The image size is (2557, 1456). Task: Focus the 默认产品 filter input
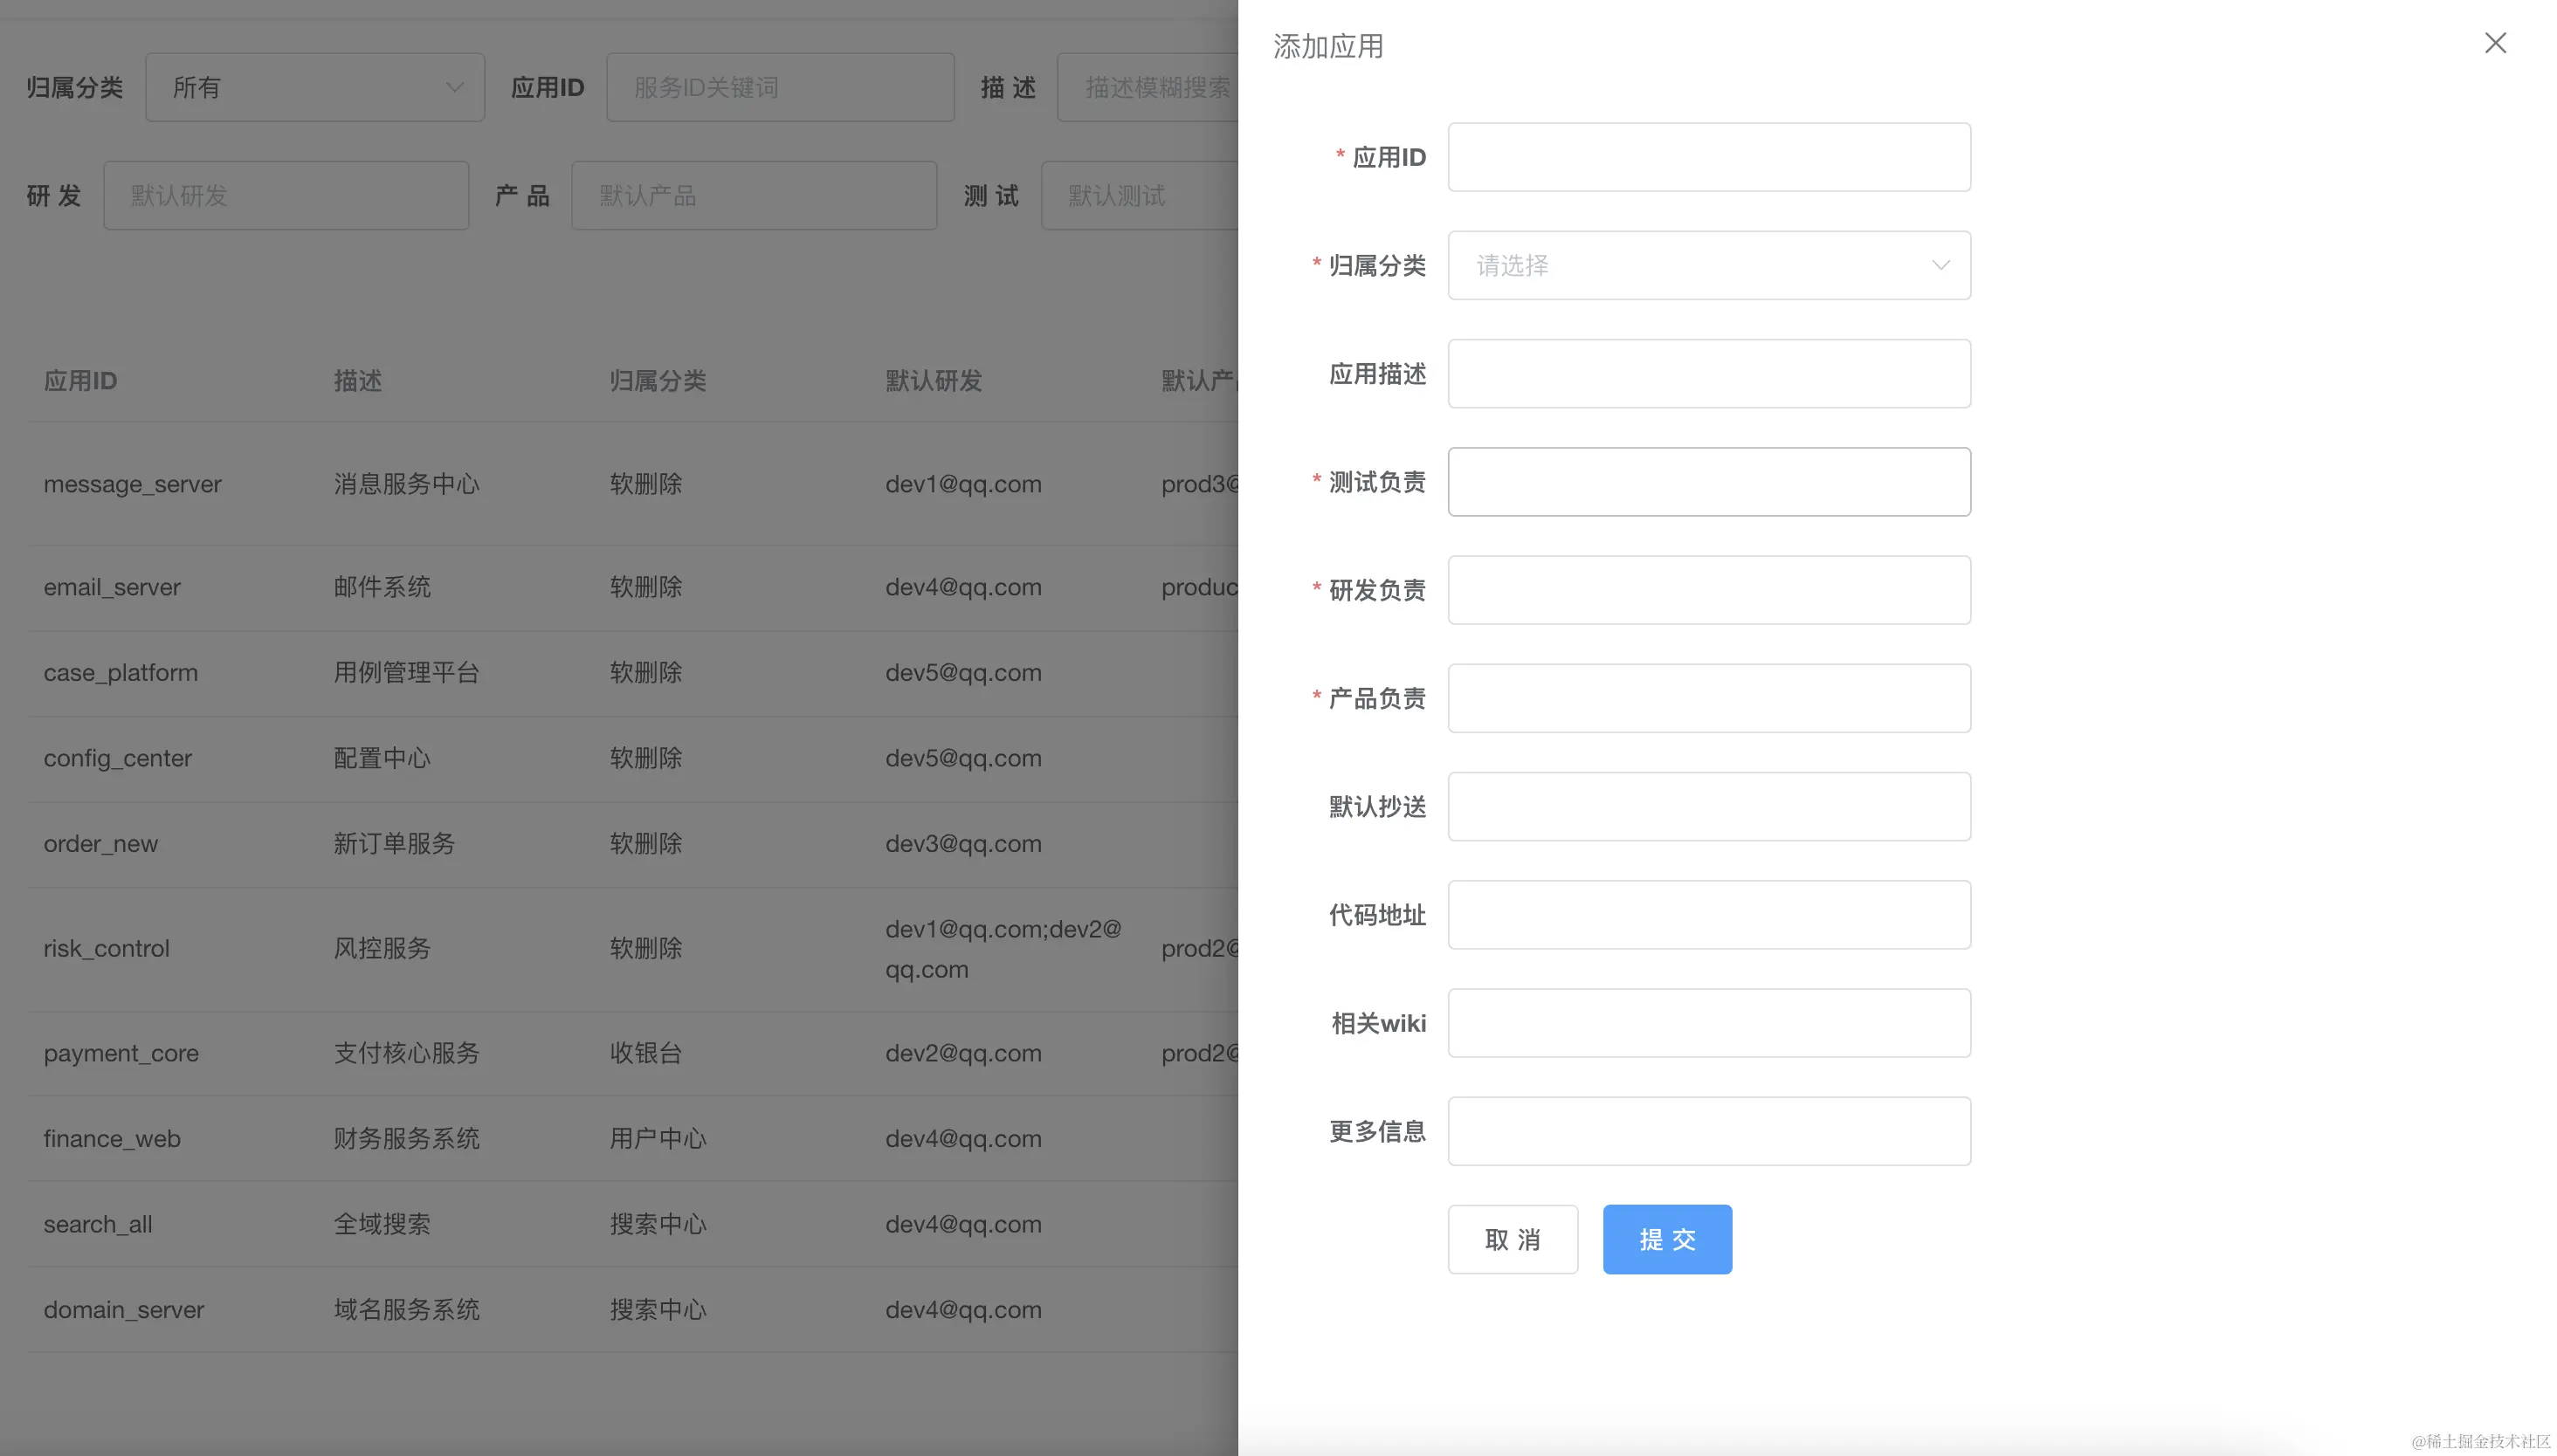coord(754,196)
